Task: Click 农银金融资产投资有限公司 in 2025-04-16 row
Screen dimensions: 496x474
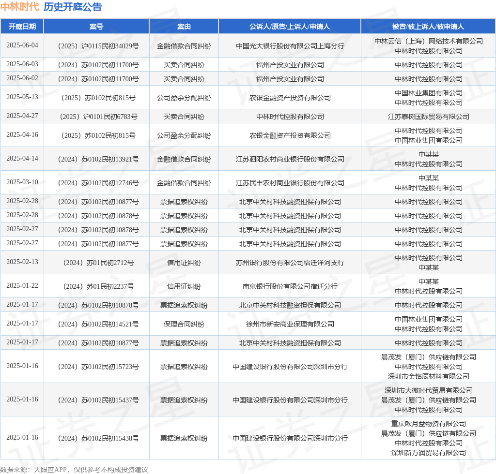Action: click(290, 135)
